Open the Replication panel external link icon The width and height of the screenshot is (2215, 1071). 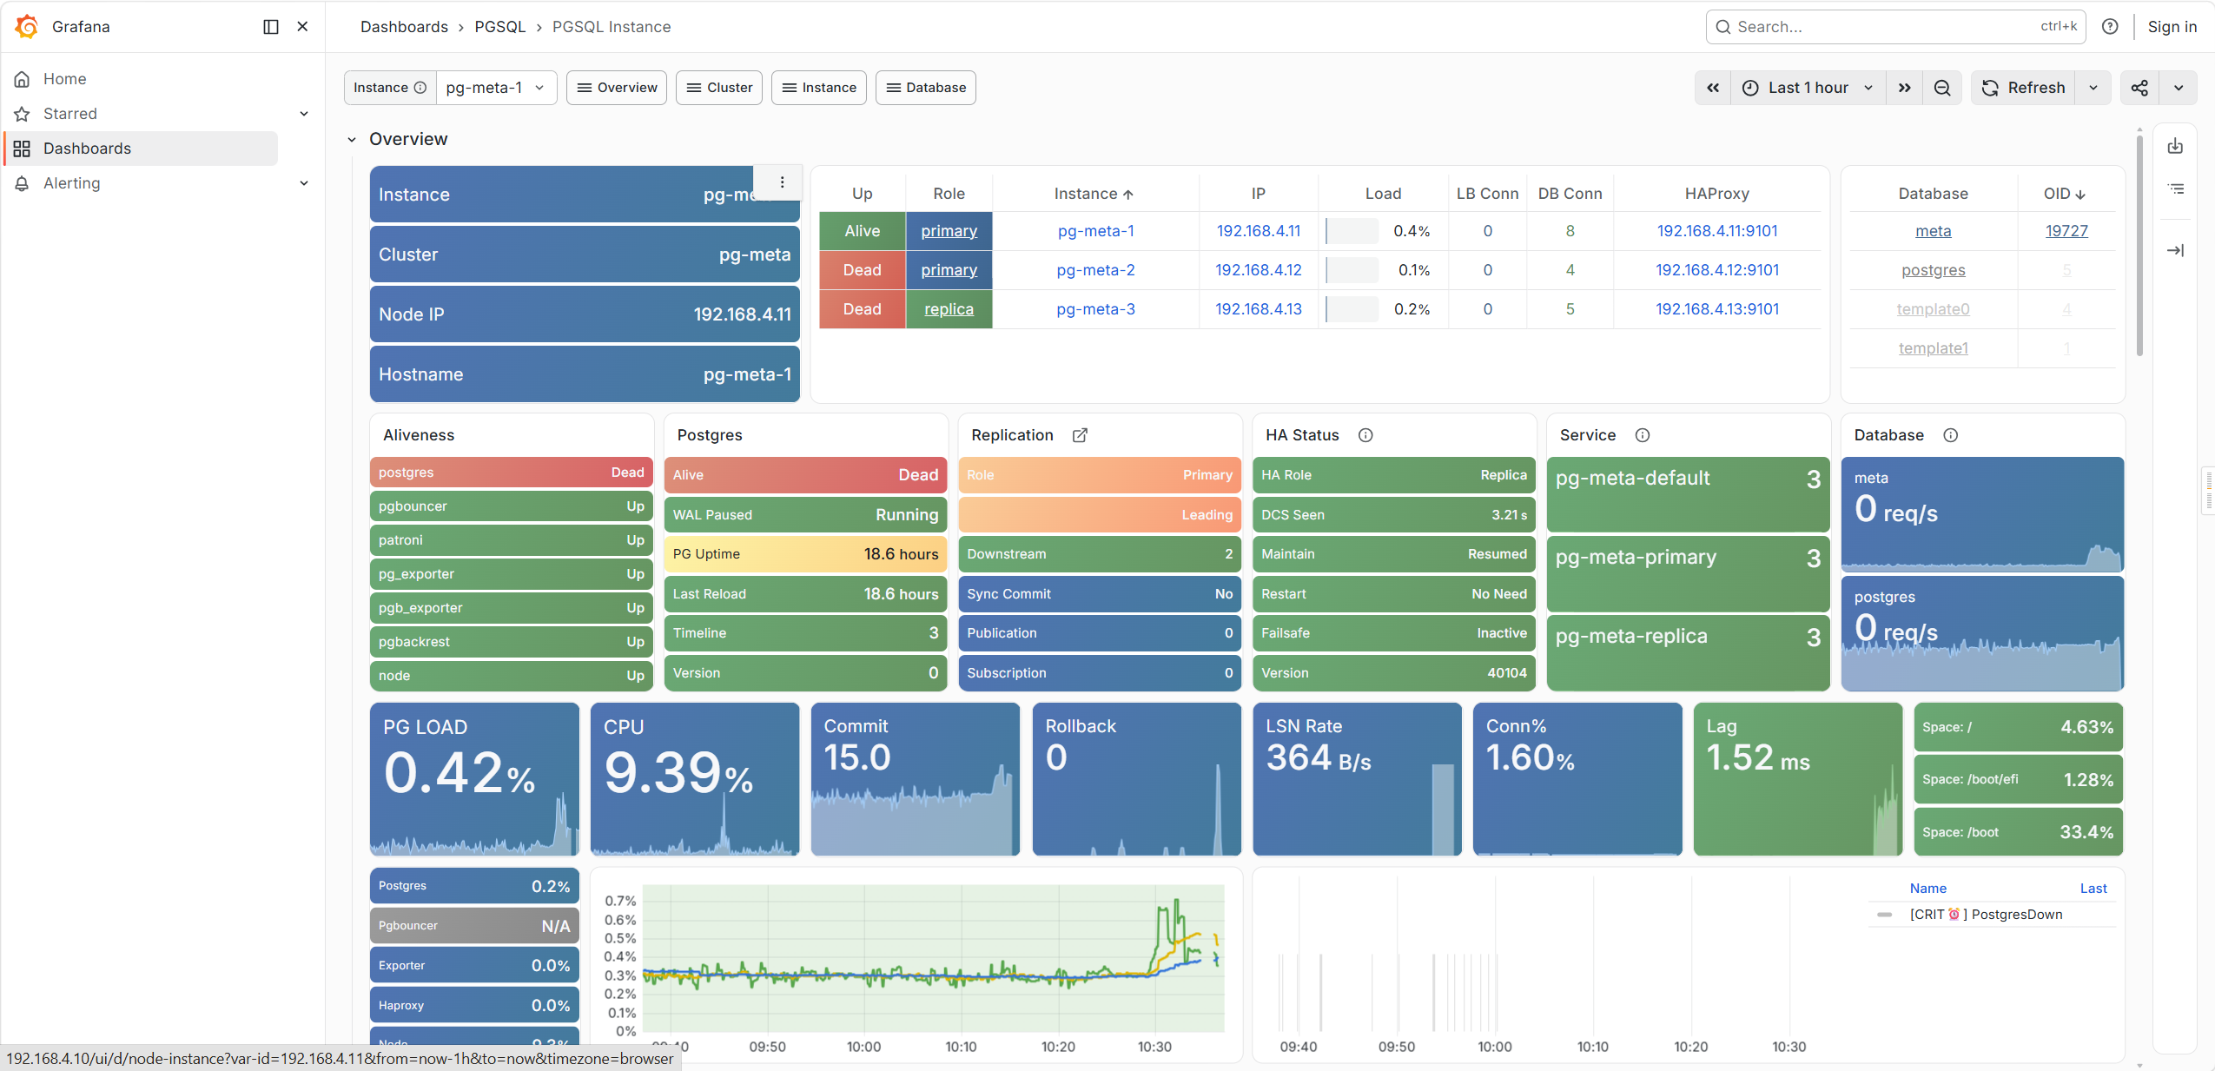tap(1080, 435)
